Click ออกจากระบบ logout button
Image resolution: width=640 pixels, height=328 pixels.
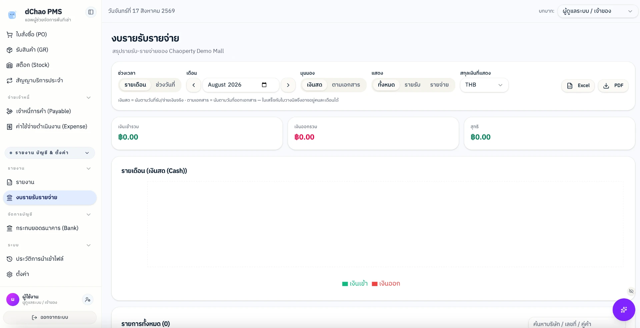(50, 317)
